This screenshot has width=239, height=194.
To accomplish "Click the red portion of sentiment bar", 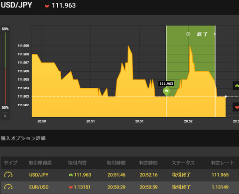I will (x=5, y=87).
